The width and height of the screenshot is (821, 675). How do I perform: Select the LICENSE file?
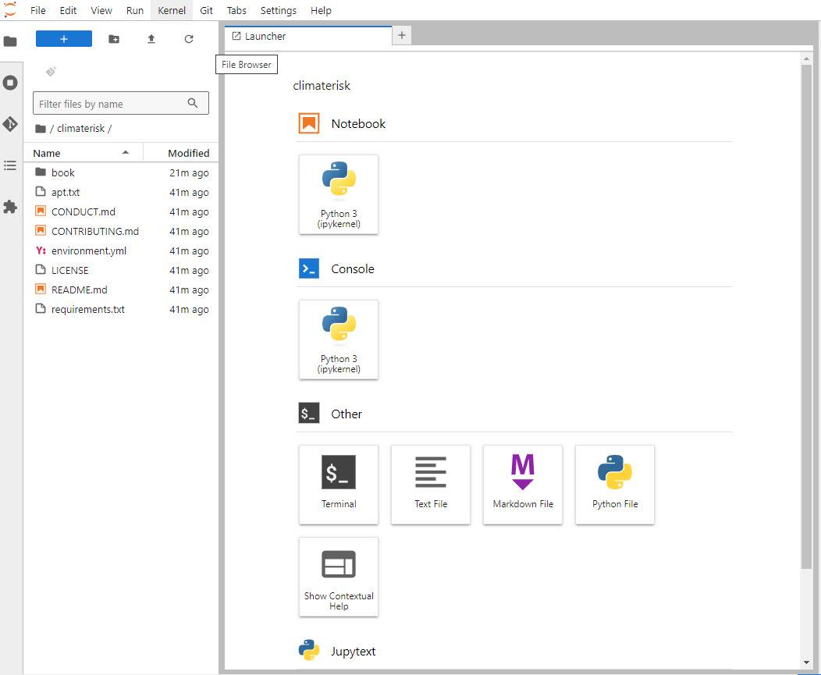pyautogui.click(x=121, y=270)
